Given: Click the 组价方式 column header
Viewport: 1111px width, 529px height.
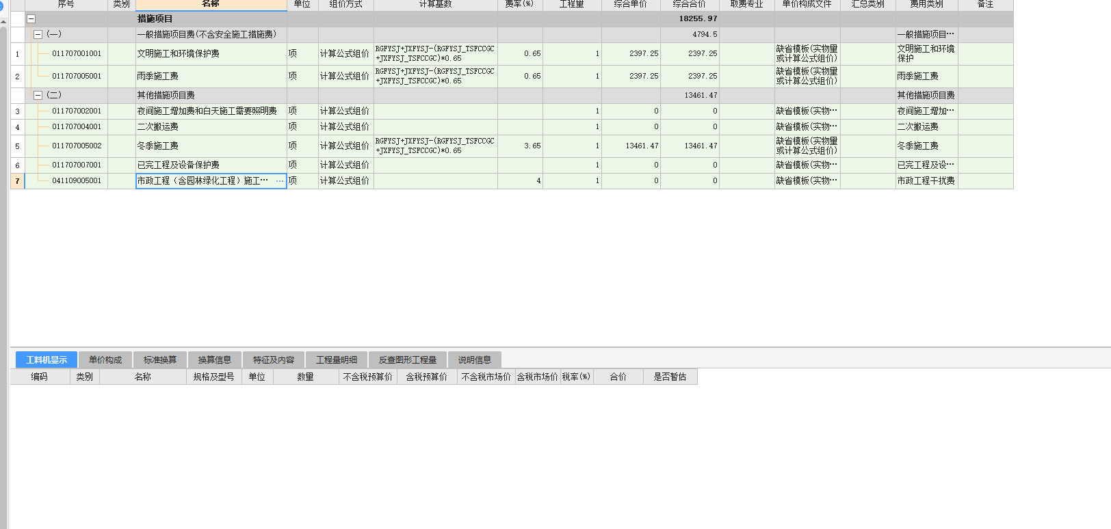Looking at the screenshot, I should (x=346, y=5).
